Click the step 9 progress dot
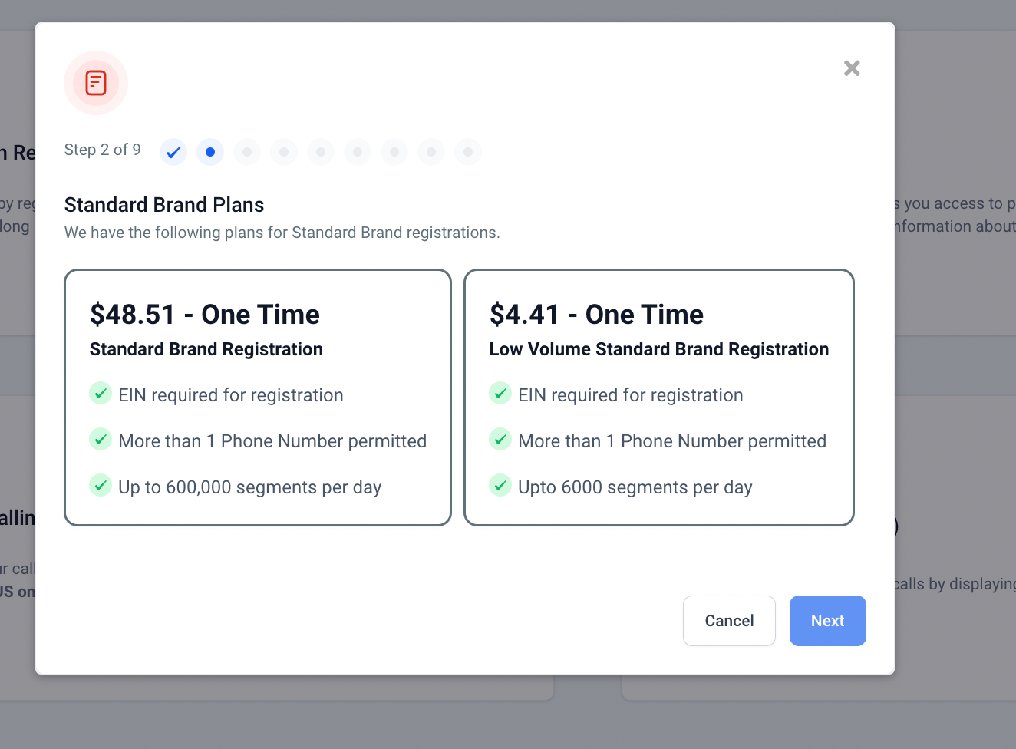Viewport: 1016px width, 749px height. tap(468, 152)
